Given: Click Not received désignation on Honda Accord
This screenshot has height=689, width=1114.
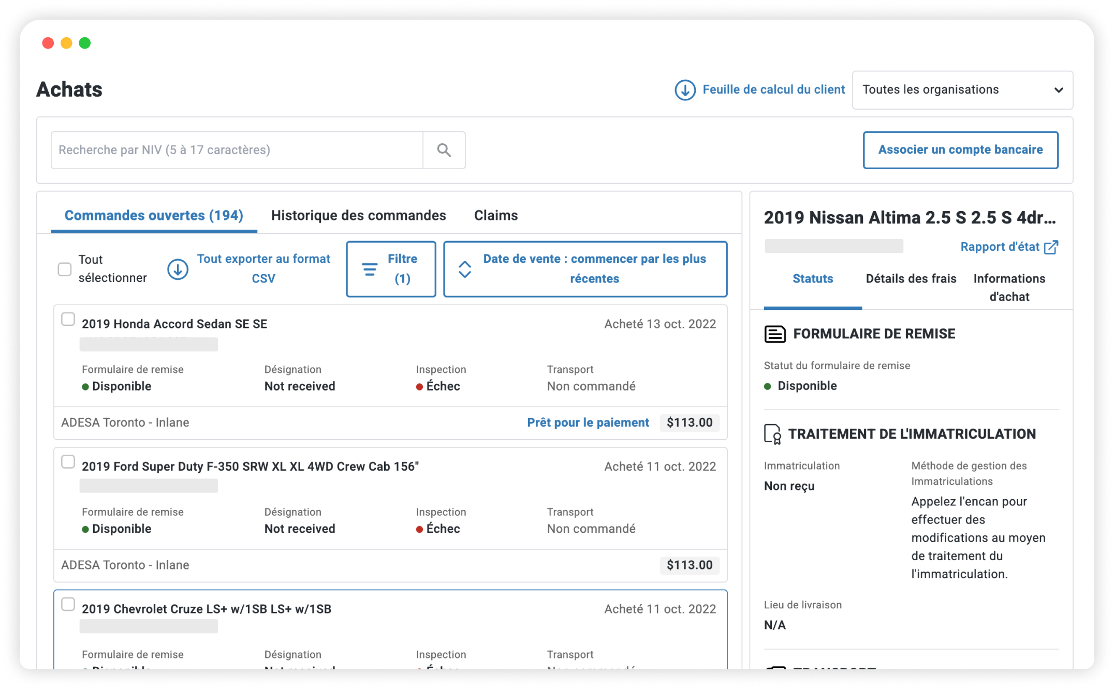Looking at the screenshot, I should (299, 386).
